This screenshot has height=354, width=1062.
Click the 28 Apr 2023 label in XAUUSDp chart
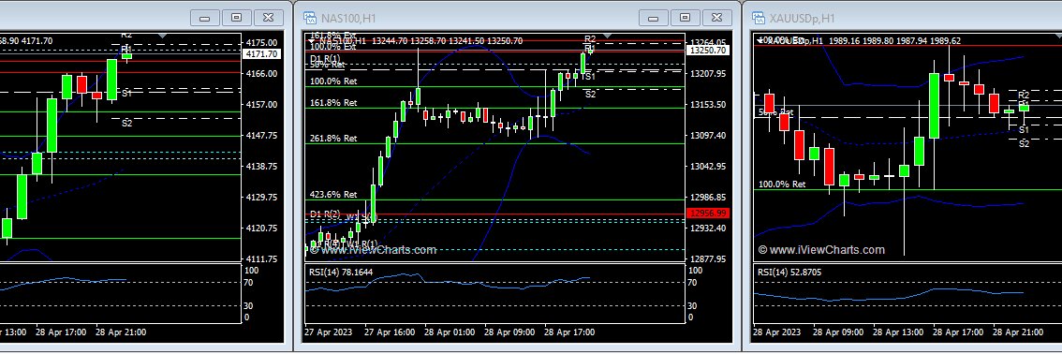click(x=777, y=332)
